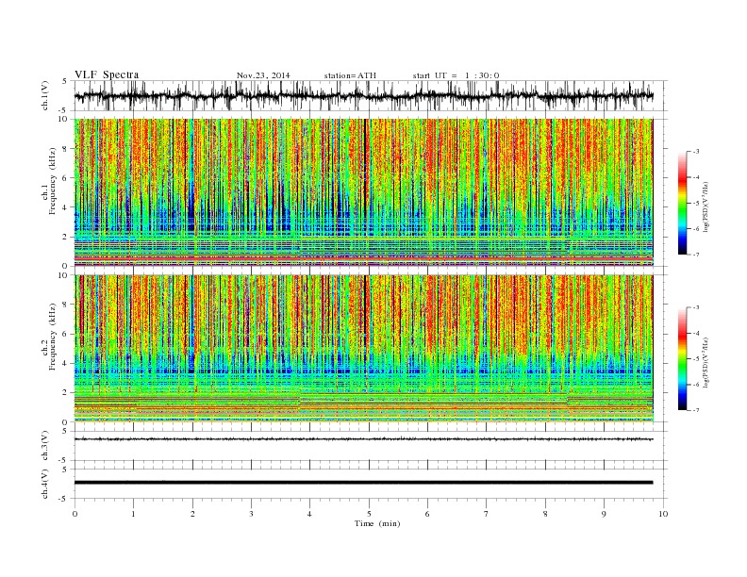
Task: Click the 'ch.3(V)' axis label
Action: [x=45, y=446]
